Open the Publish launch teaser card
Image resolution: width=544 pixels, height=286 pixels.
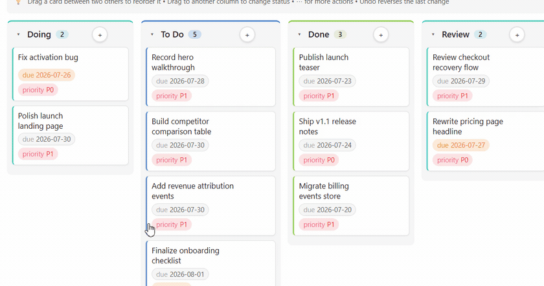point(351,77)
